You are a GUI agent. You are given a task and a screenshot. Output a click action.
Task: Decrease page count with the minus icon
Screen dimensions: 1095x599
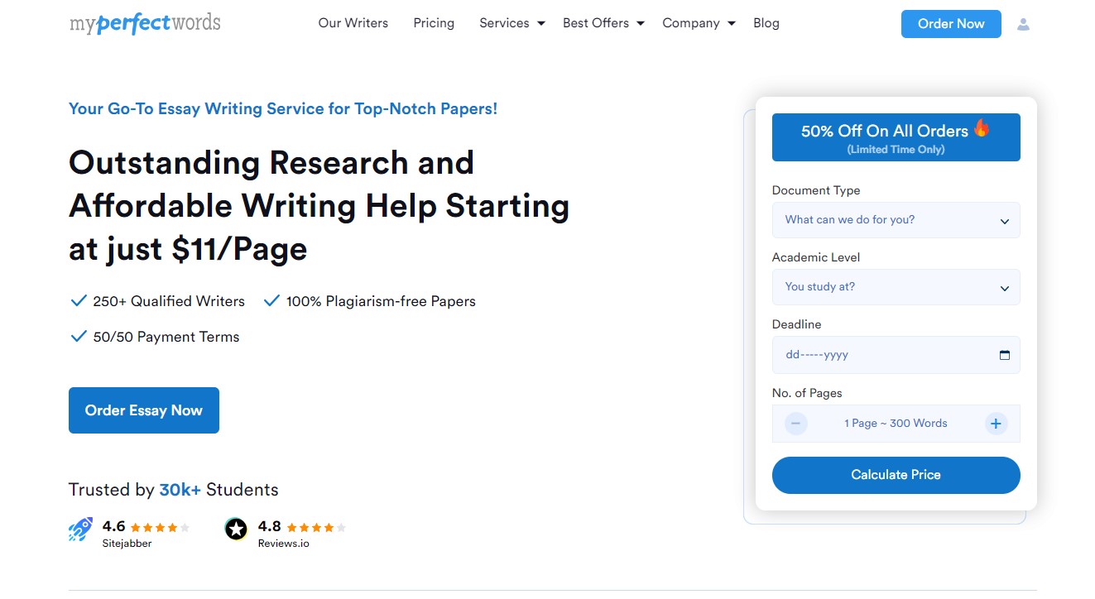click(795, 423)
